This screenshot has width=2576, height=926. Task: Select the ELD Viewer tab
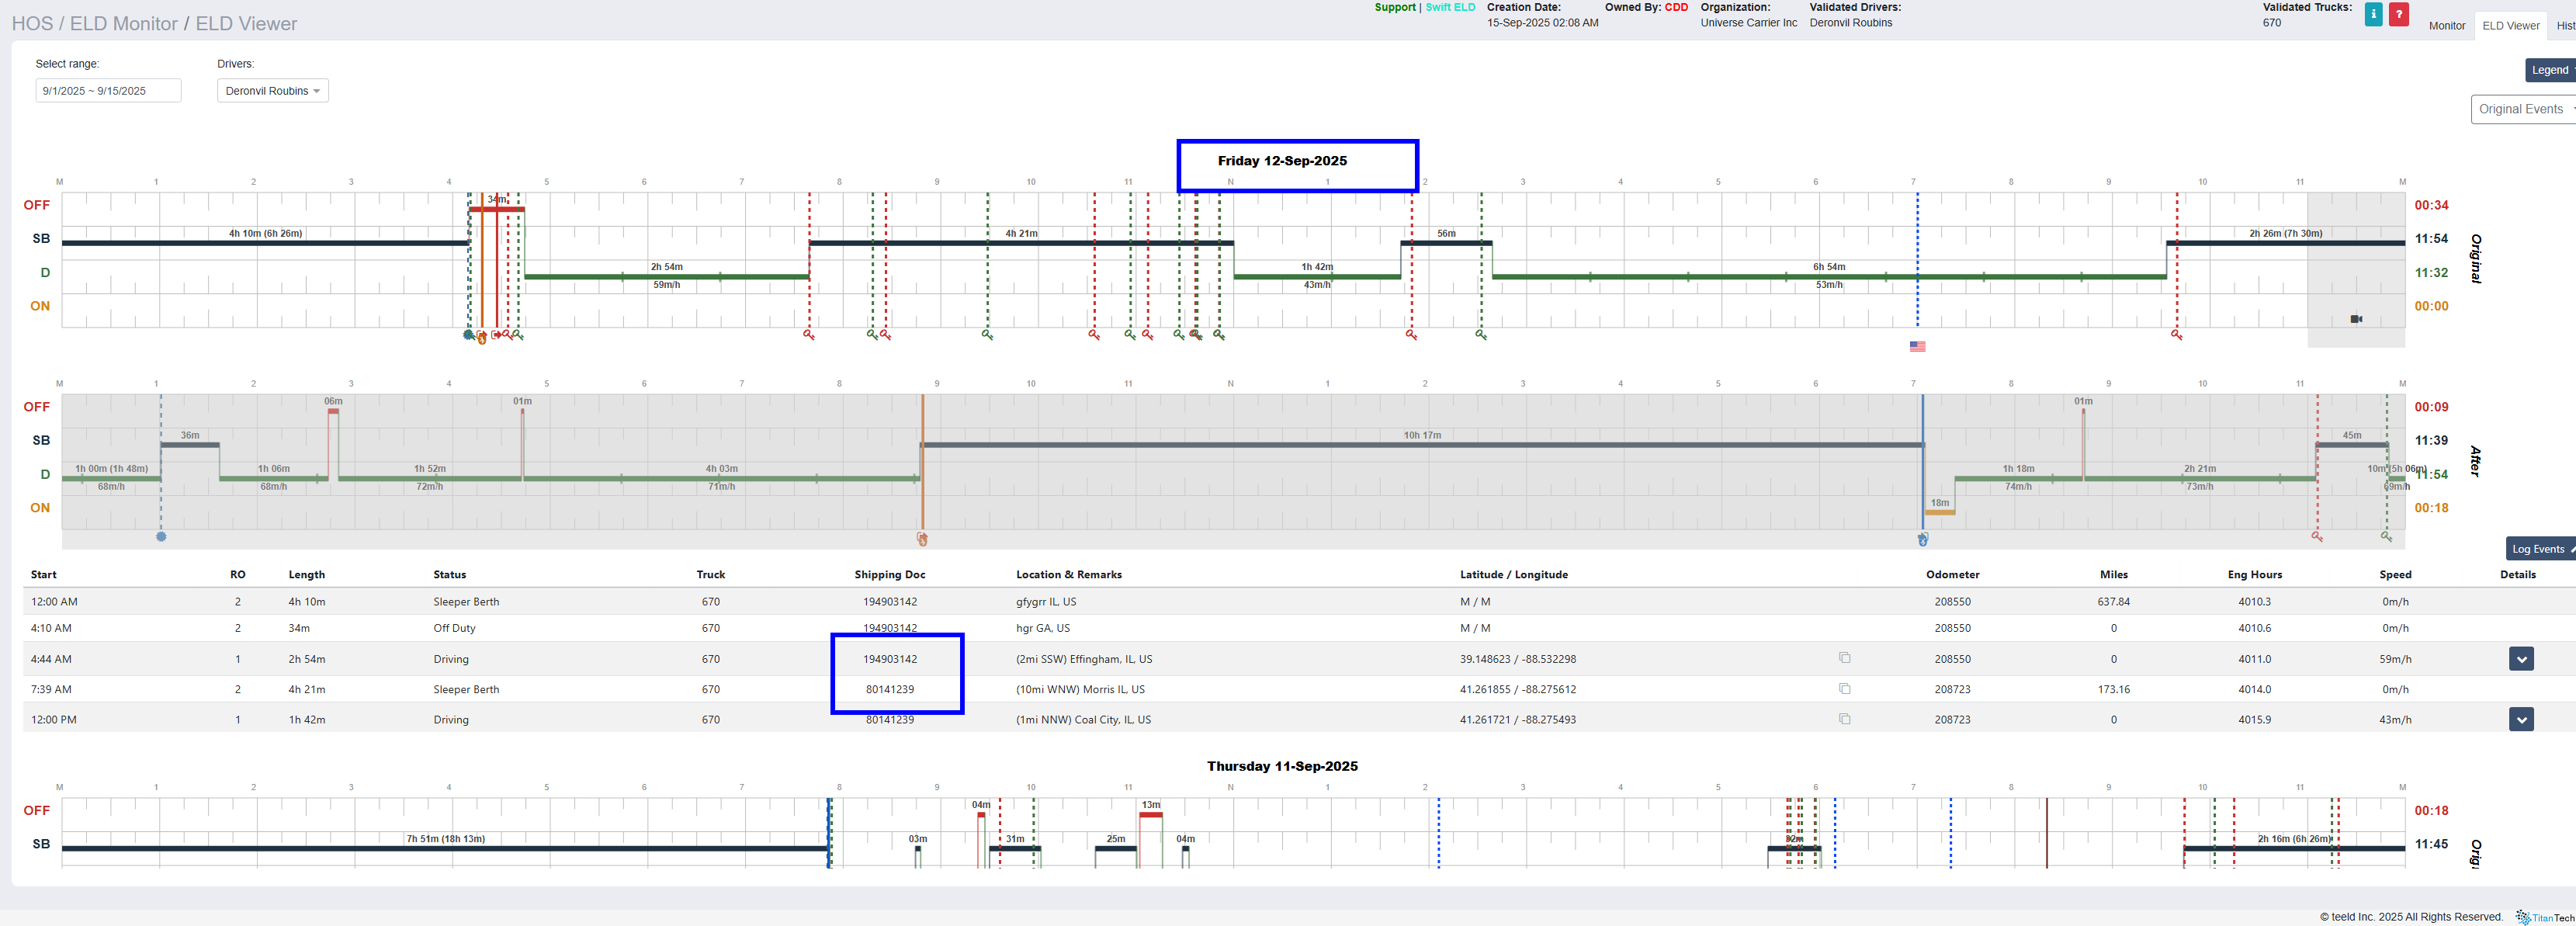tap(2510, 26)
